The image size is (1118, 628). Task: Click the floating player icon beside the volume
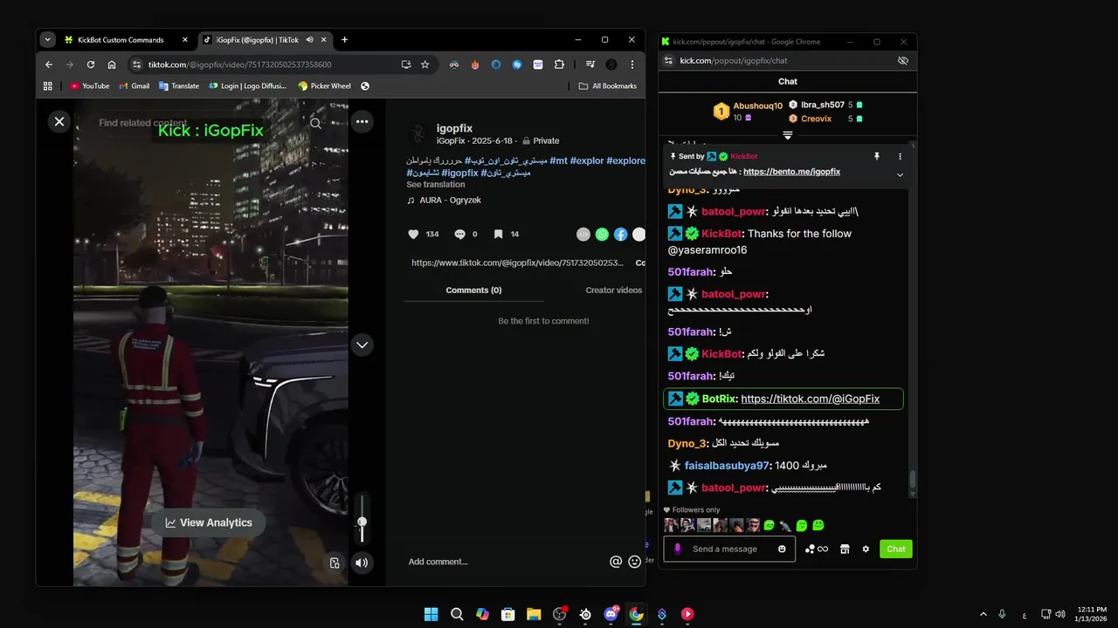point(335,563)
